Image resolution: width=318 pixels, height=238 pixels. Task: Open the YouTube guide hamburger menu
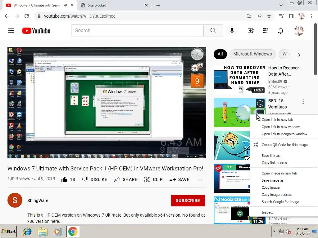11,31
